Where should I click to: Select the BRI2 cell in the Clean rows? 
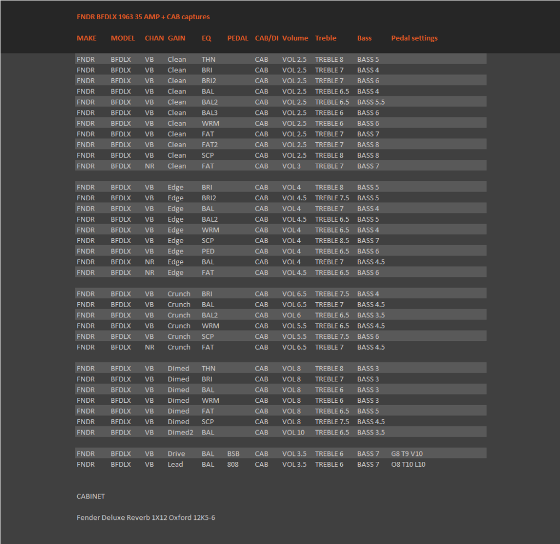coord(208,81)
